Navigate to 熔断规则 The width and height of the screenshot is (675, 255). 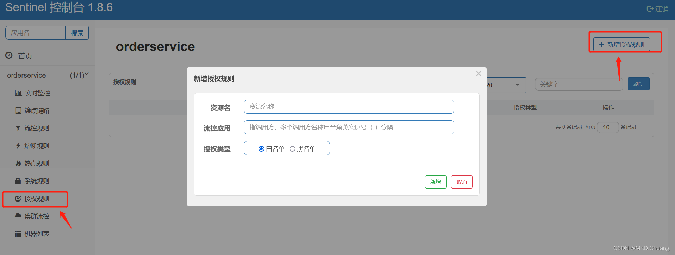37,146
